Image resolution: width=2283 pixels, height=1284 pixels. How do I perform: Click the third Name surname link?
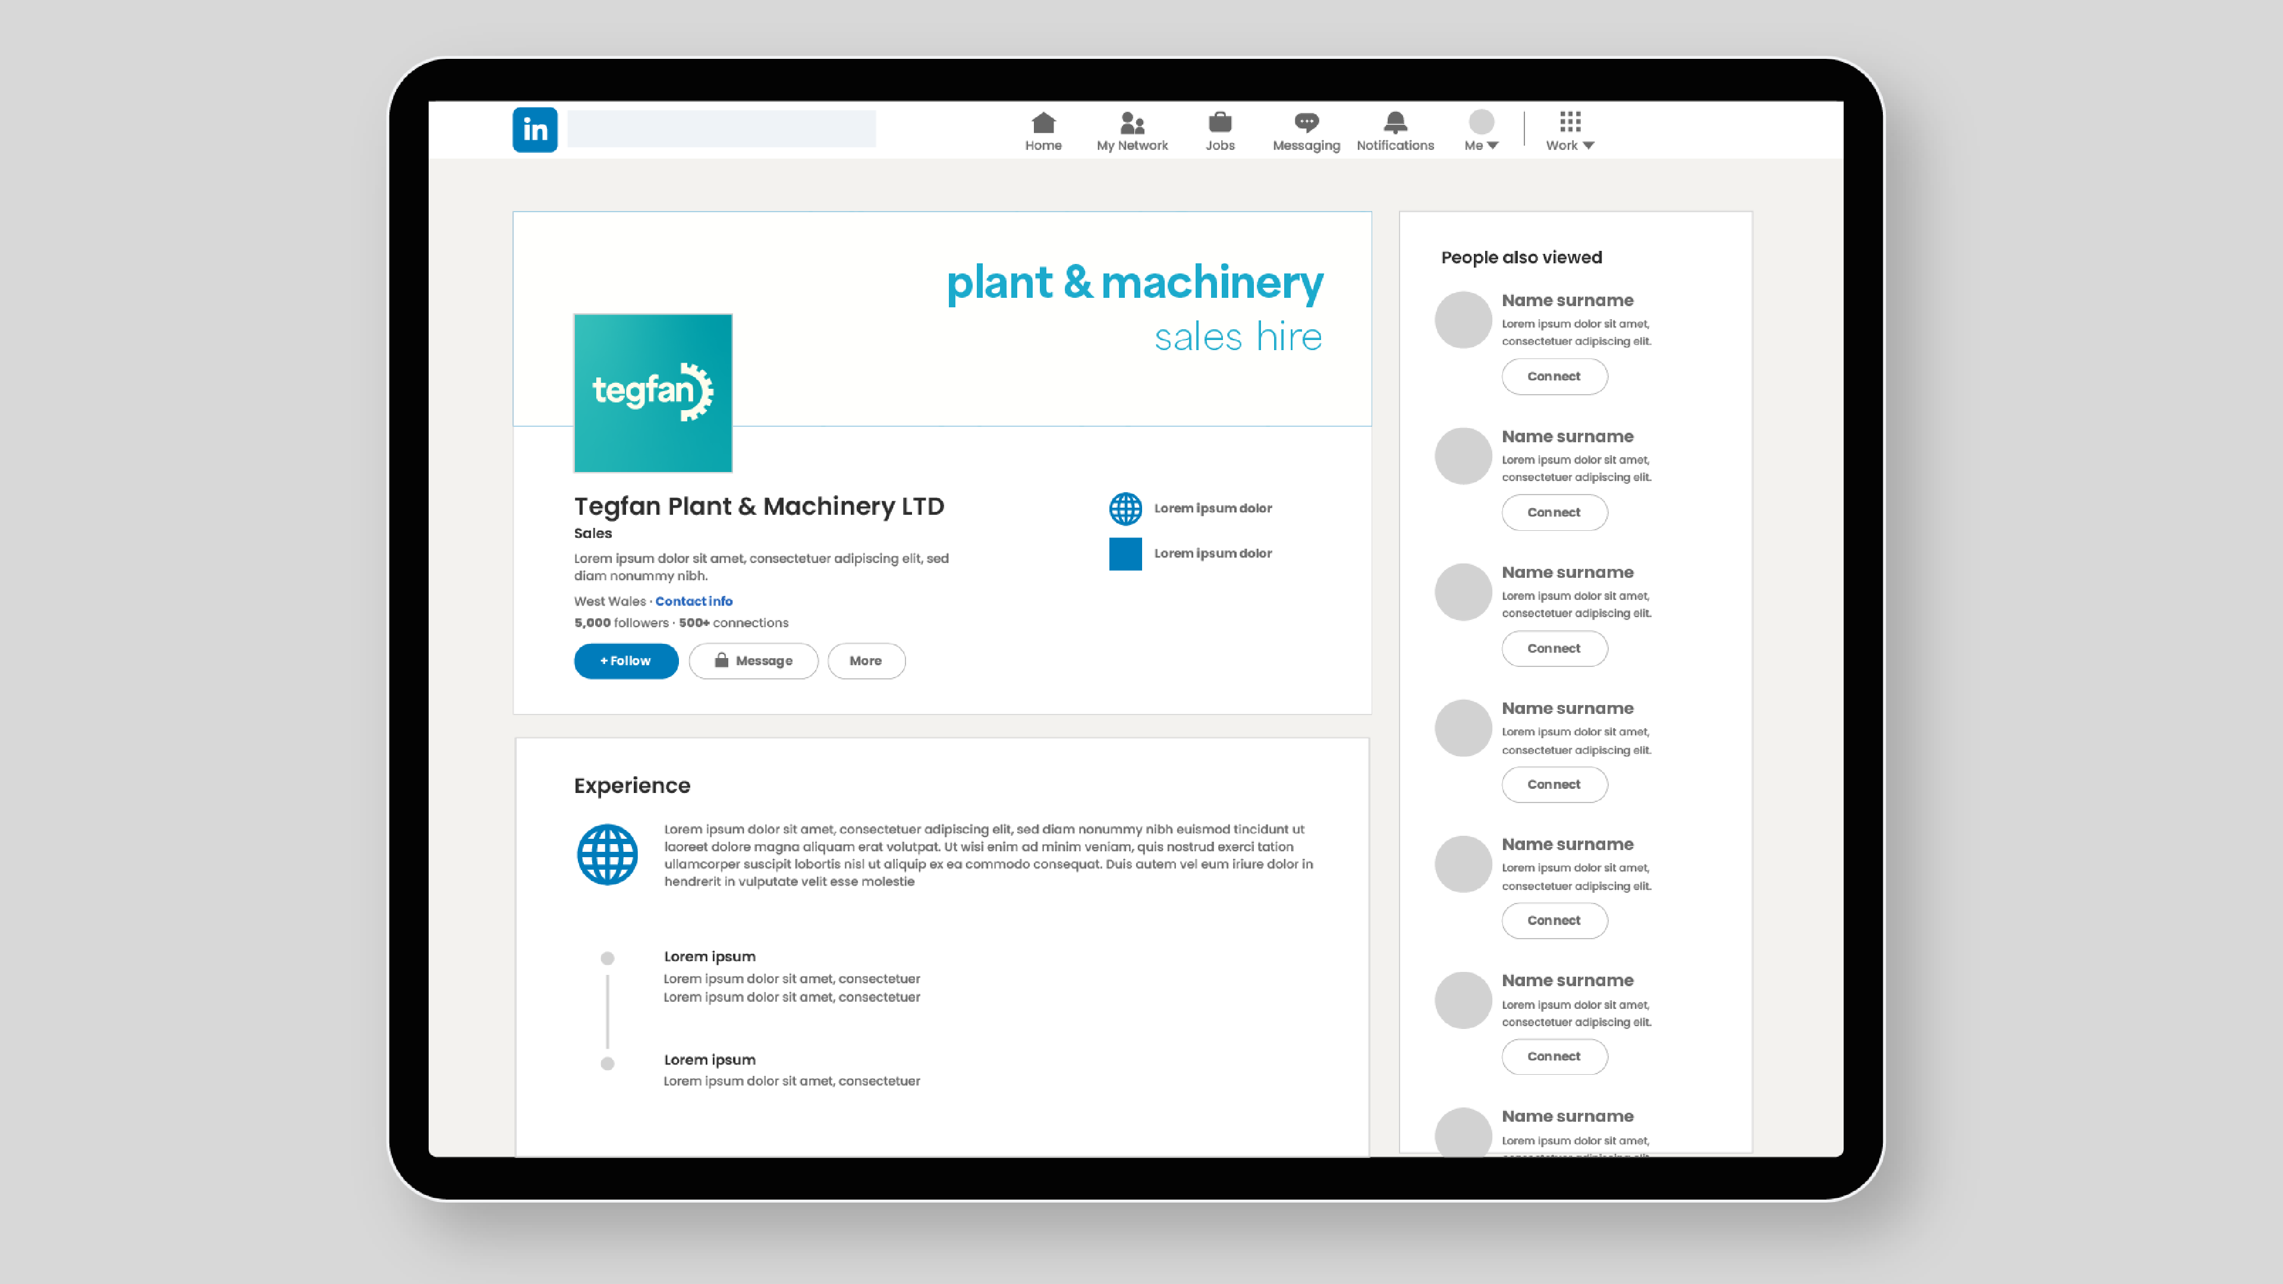tap(1567, 572)
